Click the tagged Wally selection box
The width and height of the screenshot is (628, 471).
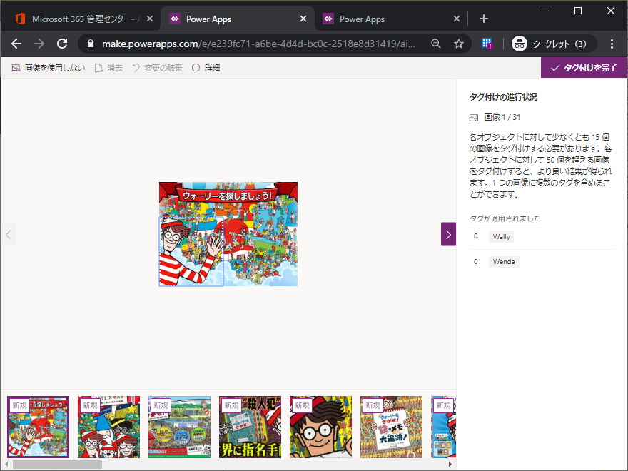[x=191, y=251]
